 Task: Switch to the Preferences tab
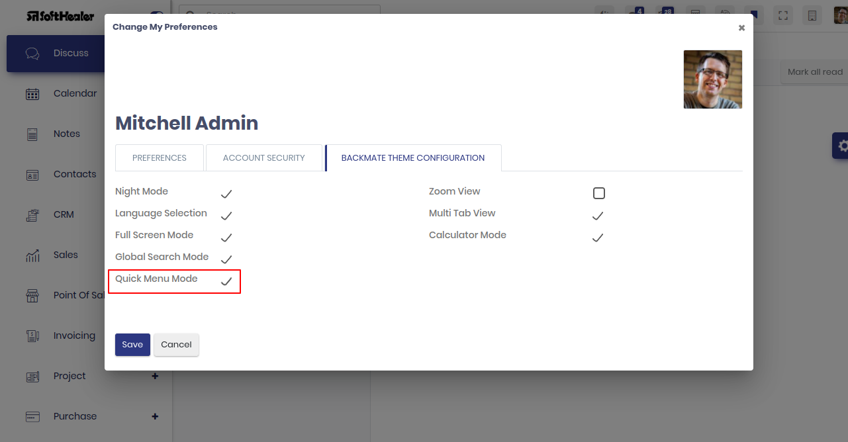[160, 158]
